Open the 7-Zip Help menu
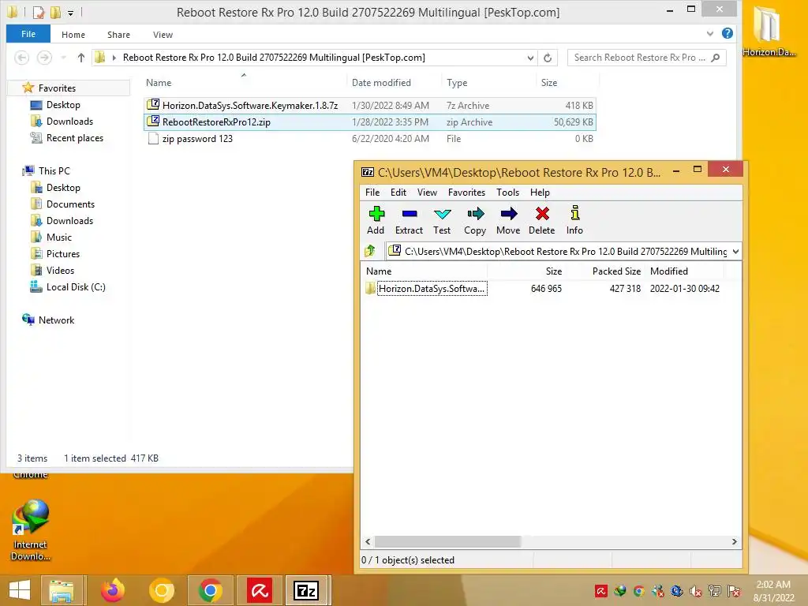 (x=540, y=193)
